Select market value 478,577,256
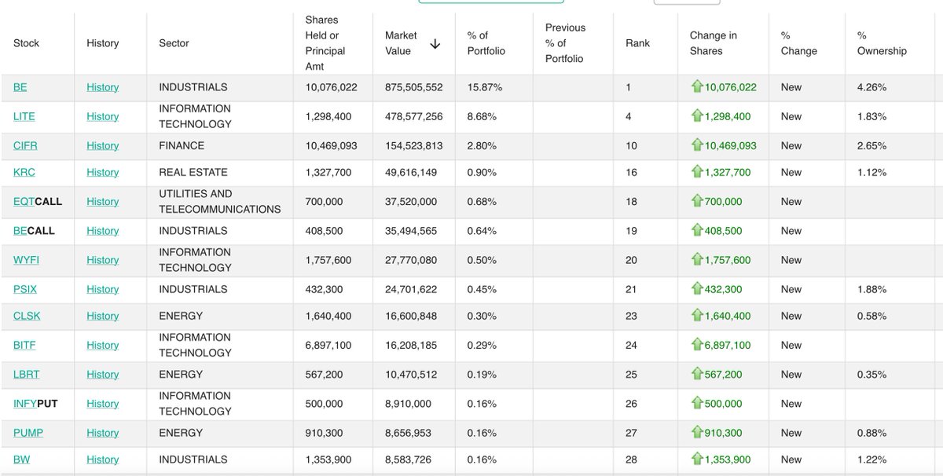Image resolution: width=943 pixels, height=476 pixels. click(414, 116)
